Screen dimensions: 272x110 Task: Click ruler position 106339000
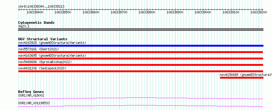pyautogui.click(x=203, y=12)
